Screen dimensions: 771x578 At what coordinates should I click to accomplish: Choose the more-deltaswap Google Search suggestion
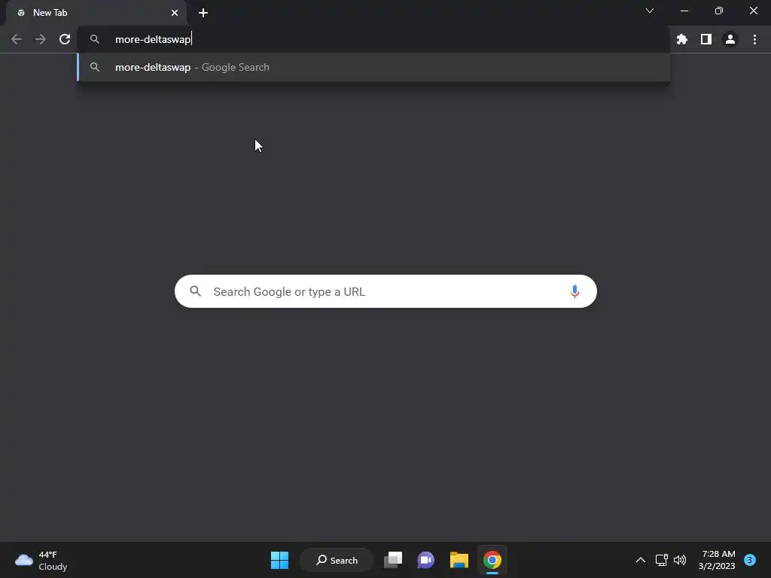click(x=373, y=67)
